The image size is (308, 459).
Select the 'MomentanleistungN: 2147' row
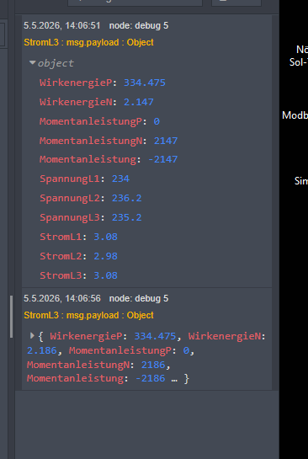point(109,141)
